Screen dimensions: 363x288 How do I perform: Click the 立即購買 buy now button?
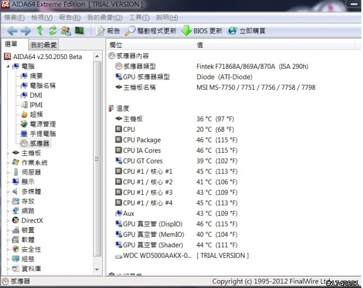(246, 31)
